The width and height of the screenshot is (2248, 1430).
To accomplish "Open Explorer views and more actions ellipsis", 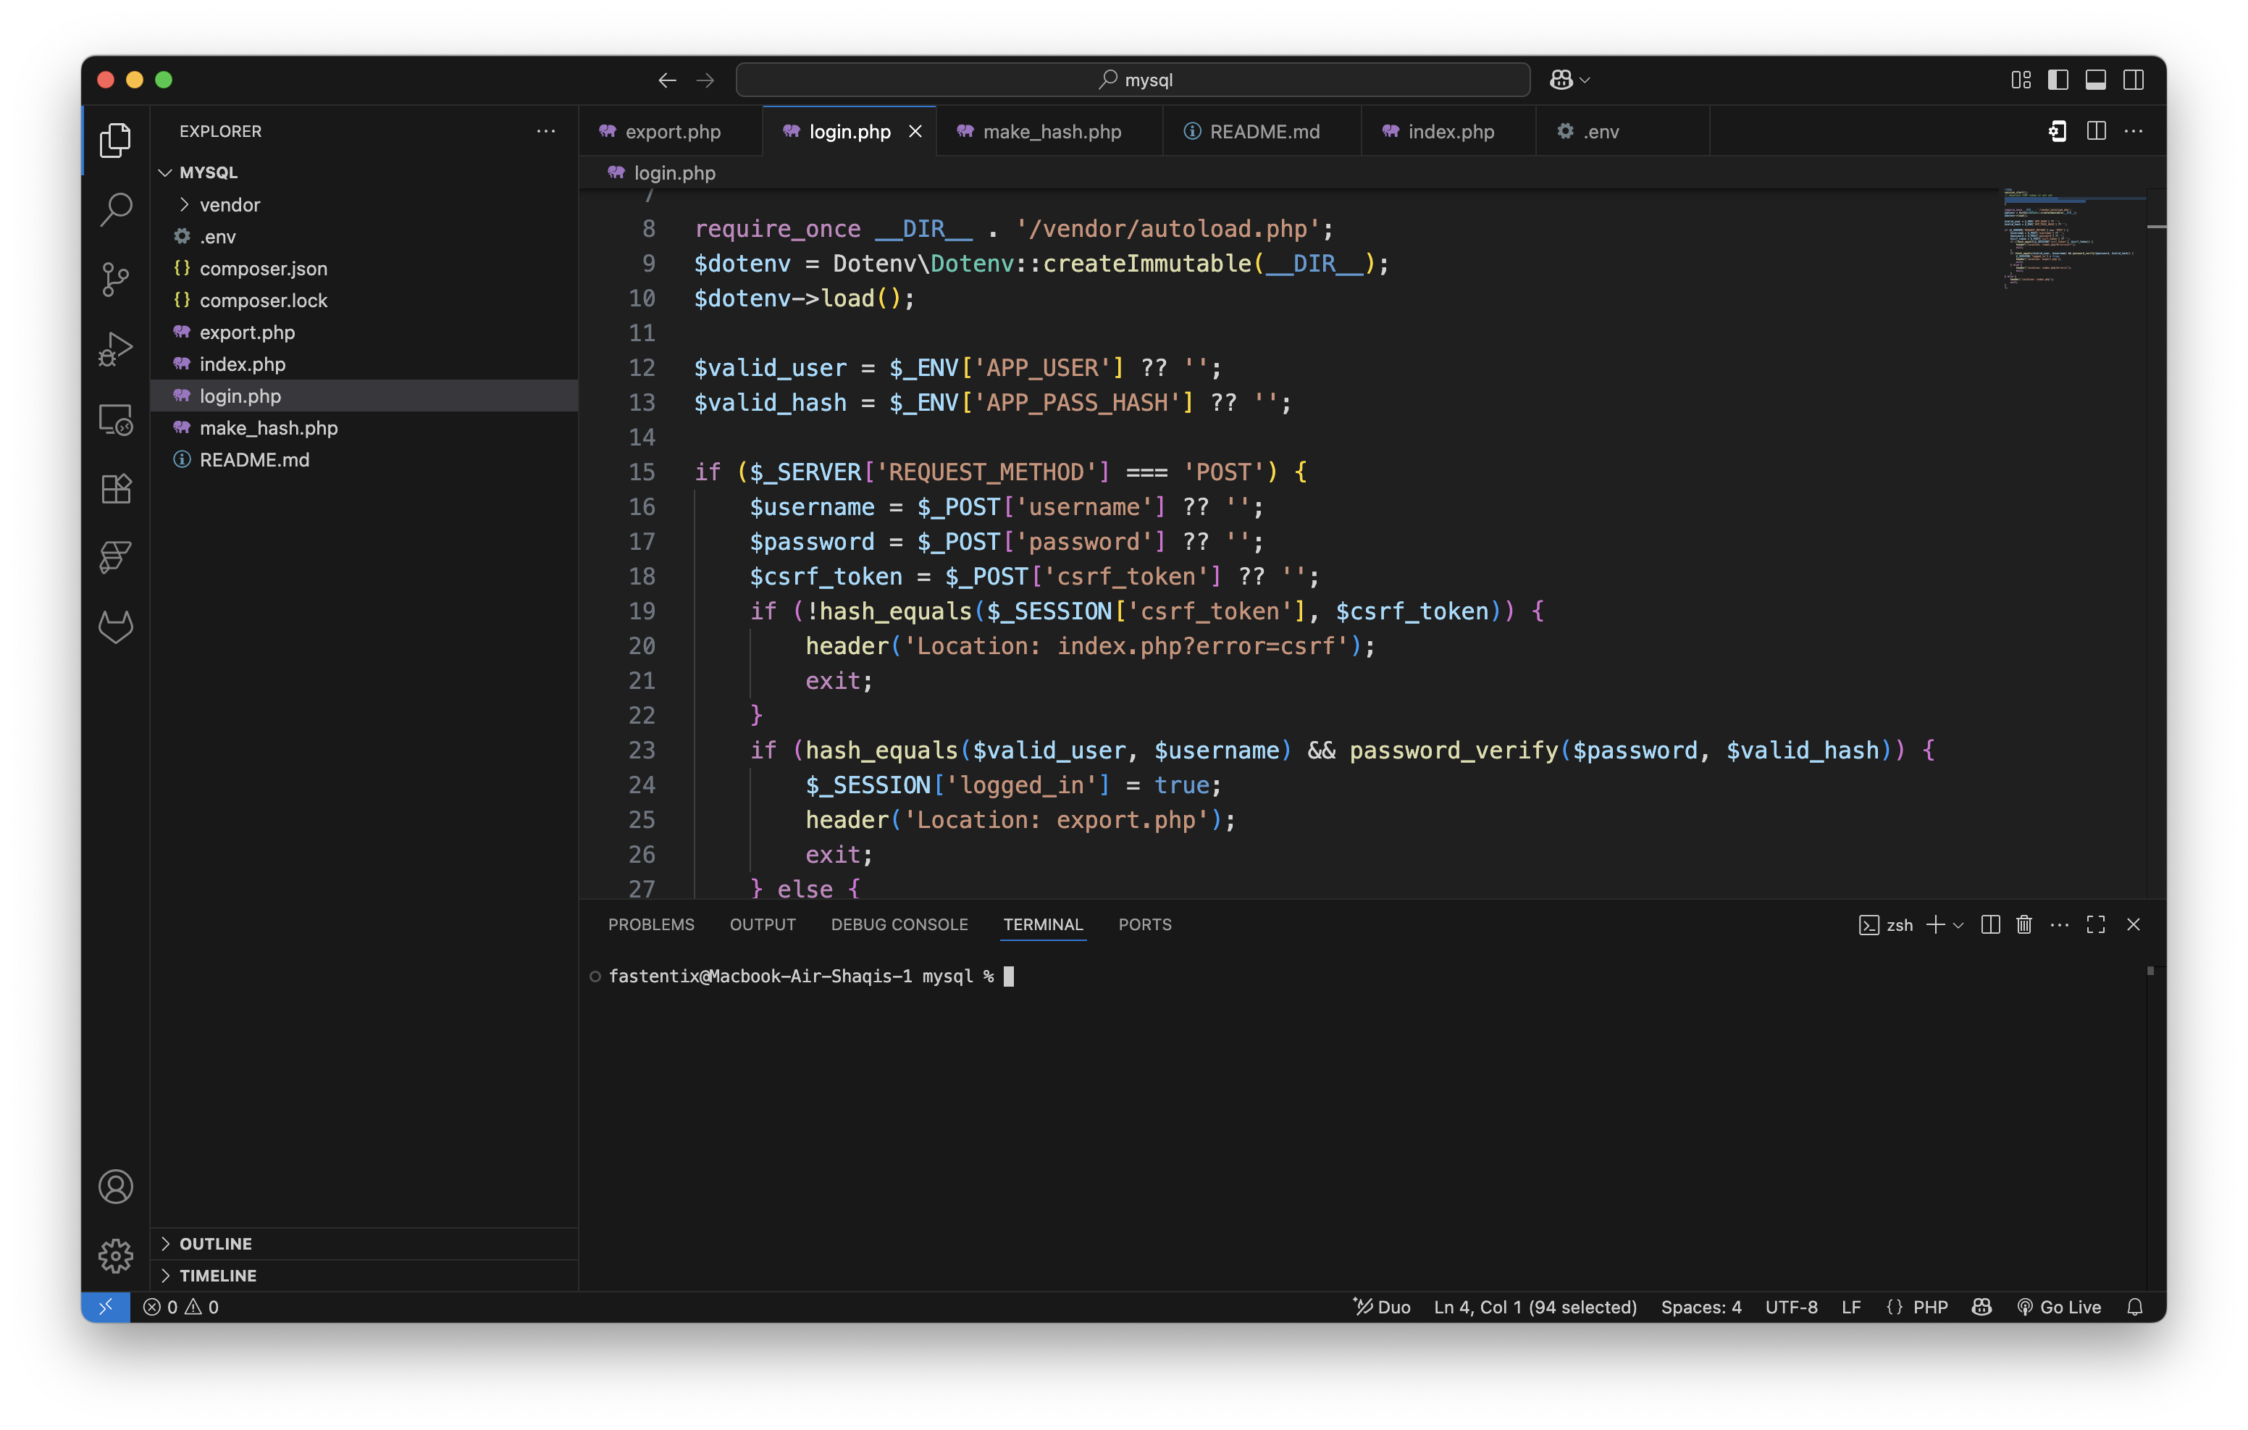I will click(x=546, y=131).
